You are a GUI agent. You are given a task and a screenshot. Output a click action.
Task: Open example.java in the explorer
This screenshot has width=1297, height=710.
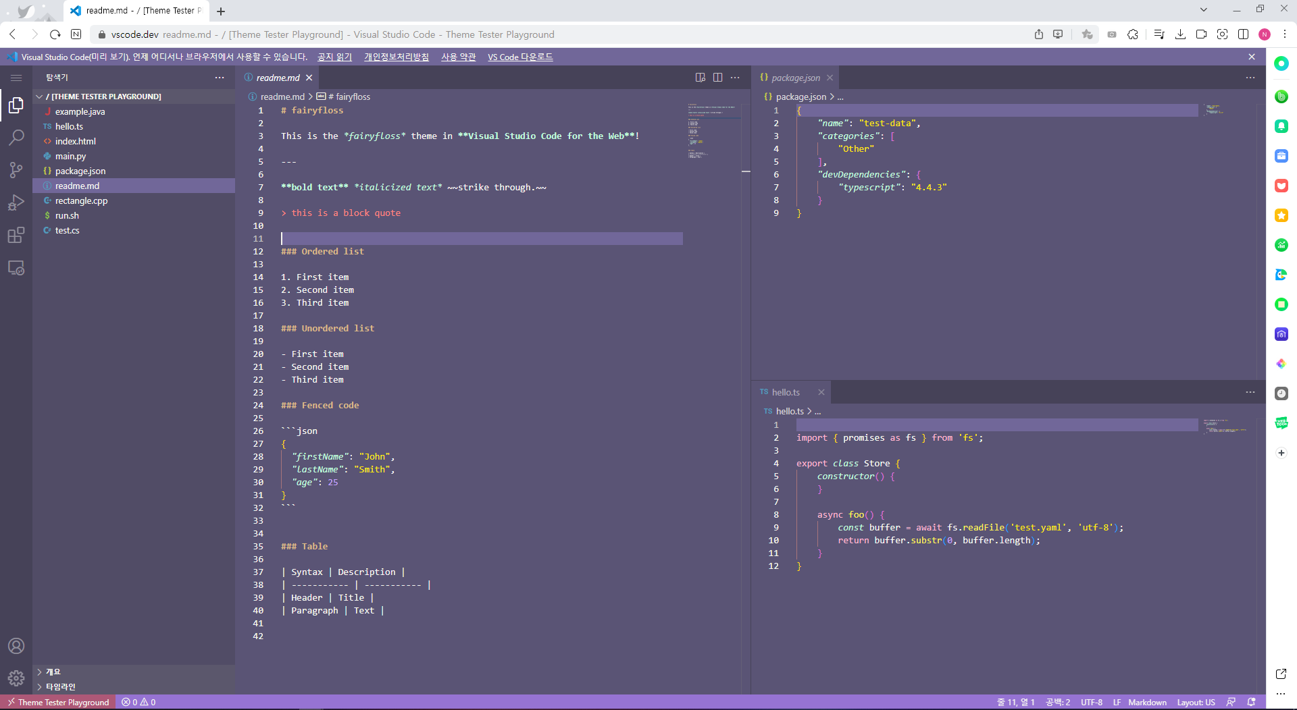134,111
